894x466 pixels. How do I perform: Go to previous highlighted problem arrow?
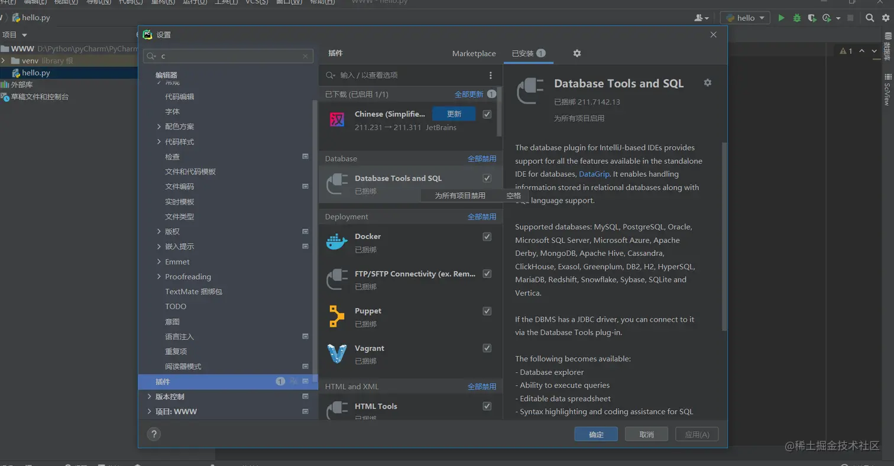coord(861,51)
